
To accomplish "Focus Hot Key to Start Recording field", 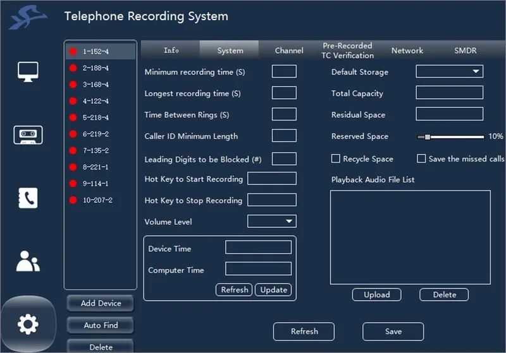I will [272, 179].
